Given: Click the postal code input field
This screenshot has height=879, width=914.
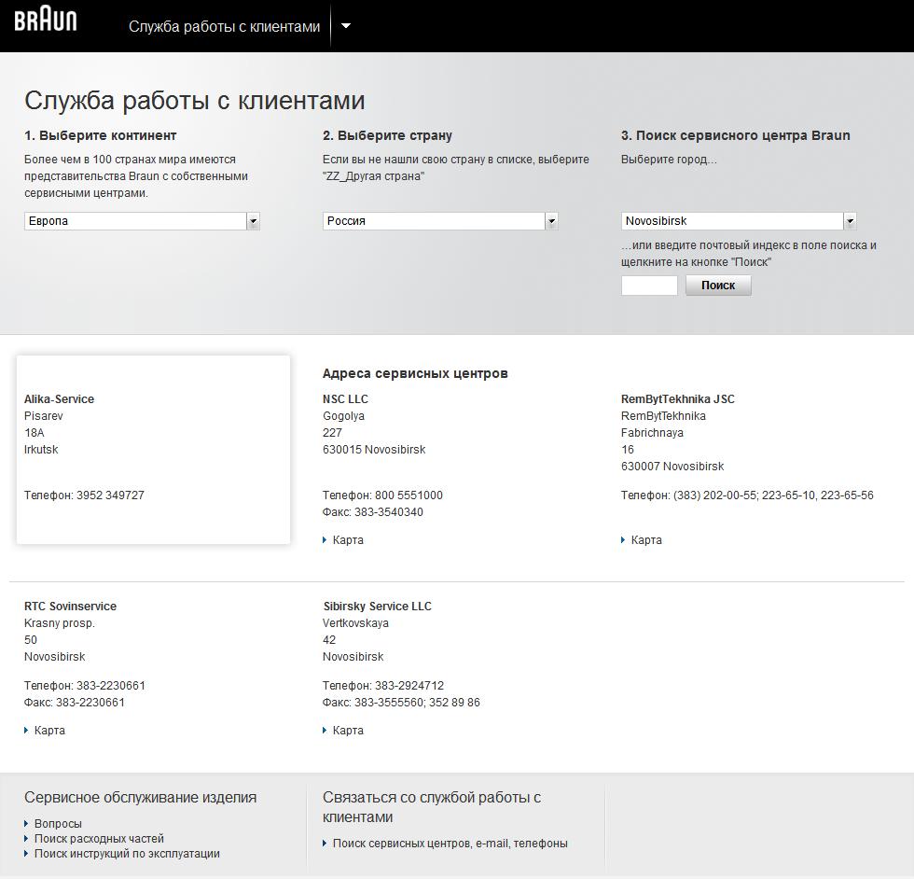Looking at the screenshot, I should click(x=649, y=286).
